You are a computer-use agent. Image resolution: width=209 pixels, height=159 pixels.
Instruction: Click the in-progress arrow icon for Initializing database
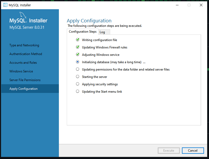78,62
